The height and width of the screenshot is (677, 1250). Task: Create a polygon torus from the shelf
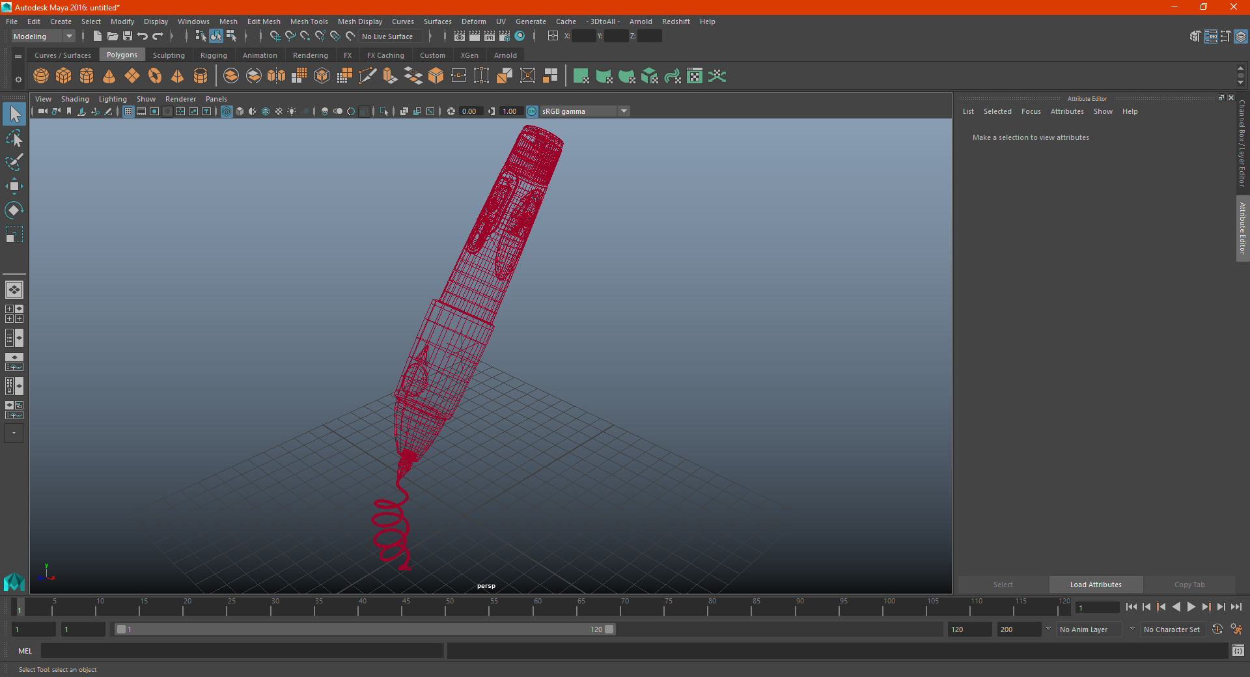pyautogui.click(x=155, y=76)
